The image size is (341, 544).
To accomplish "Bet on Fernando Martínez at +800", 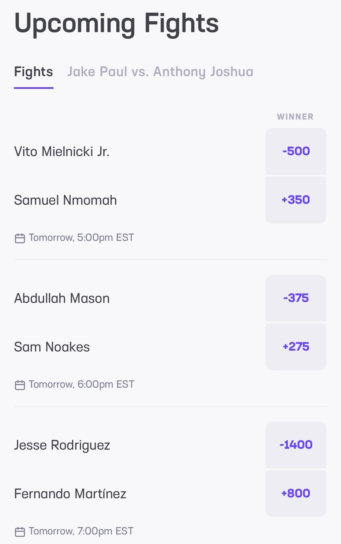I will tap(296, 493).
